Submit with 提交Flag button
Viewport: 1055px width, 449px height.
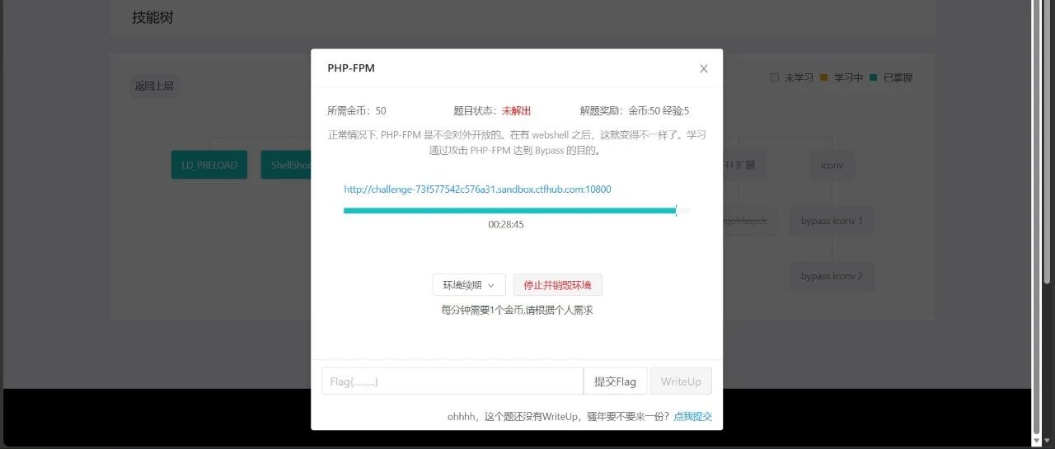tap(615, 381)
